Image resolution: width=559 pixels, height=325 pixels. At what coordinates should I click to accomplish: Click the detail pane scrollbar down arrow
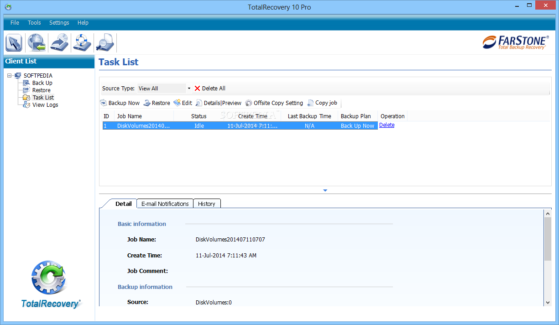pyautogui.click(x=548, y=302)
